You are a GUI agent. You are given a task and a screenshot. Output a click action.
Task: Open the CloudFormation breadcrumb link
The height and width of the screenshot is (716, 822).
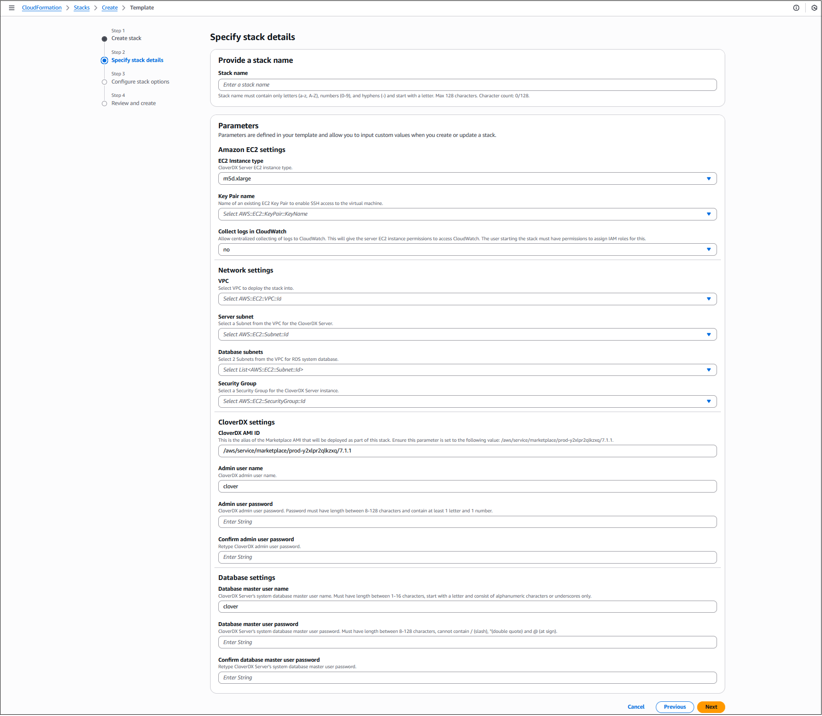41,7
